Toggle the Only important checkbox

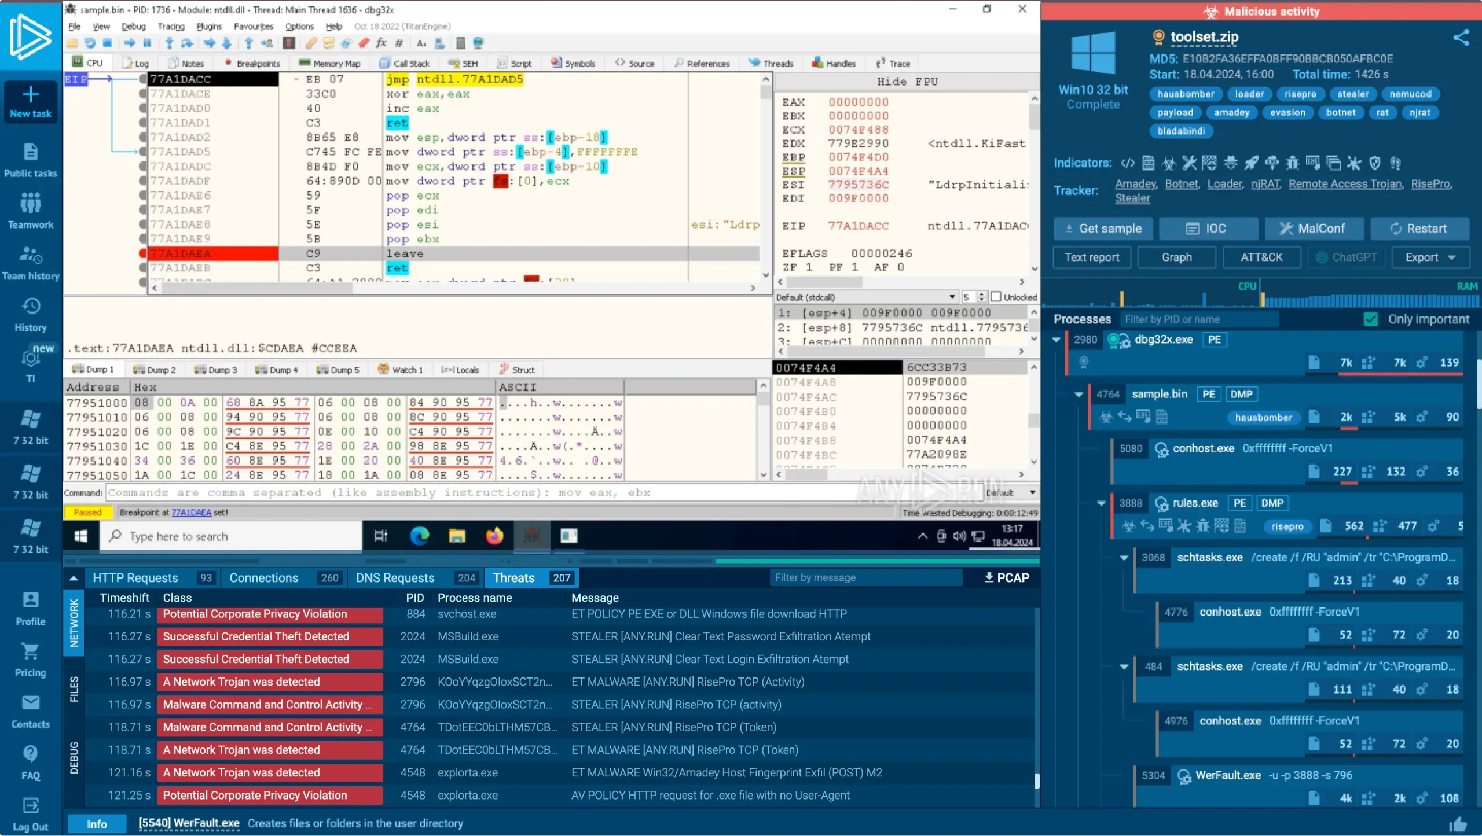(1371, 319)
